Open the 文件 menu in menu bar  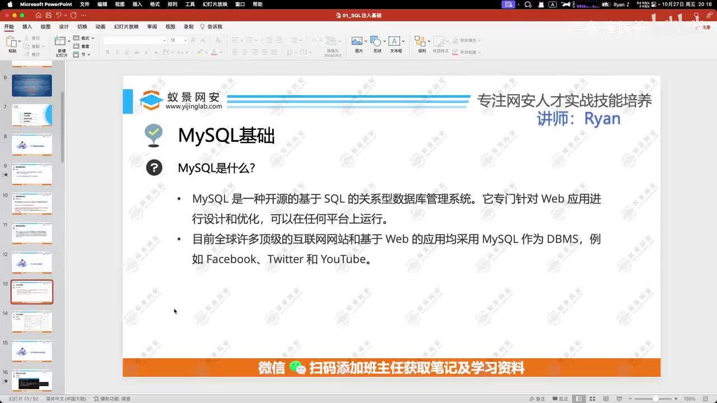tap(85, 4)
